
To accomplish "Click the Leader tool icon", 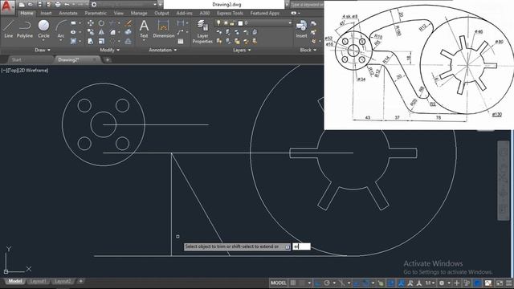I will (x=180, y=32).
